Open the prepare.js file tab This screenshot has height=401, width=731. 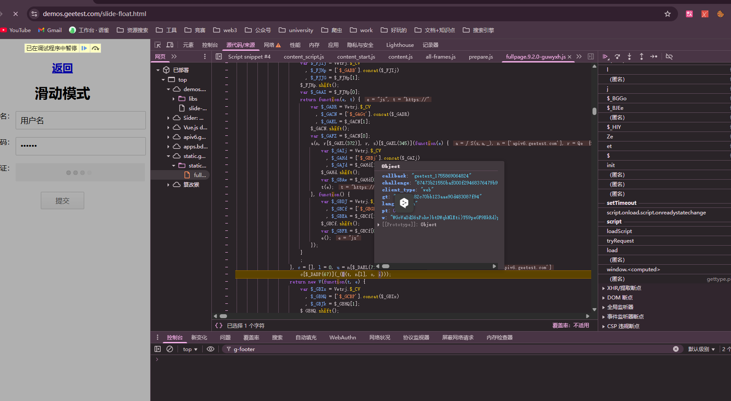[x=481, y=56]
